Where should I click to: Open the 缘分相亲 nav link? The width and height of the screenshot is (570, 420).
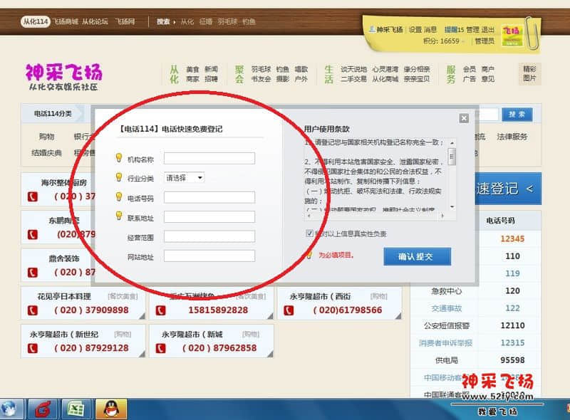[417, 69]
